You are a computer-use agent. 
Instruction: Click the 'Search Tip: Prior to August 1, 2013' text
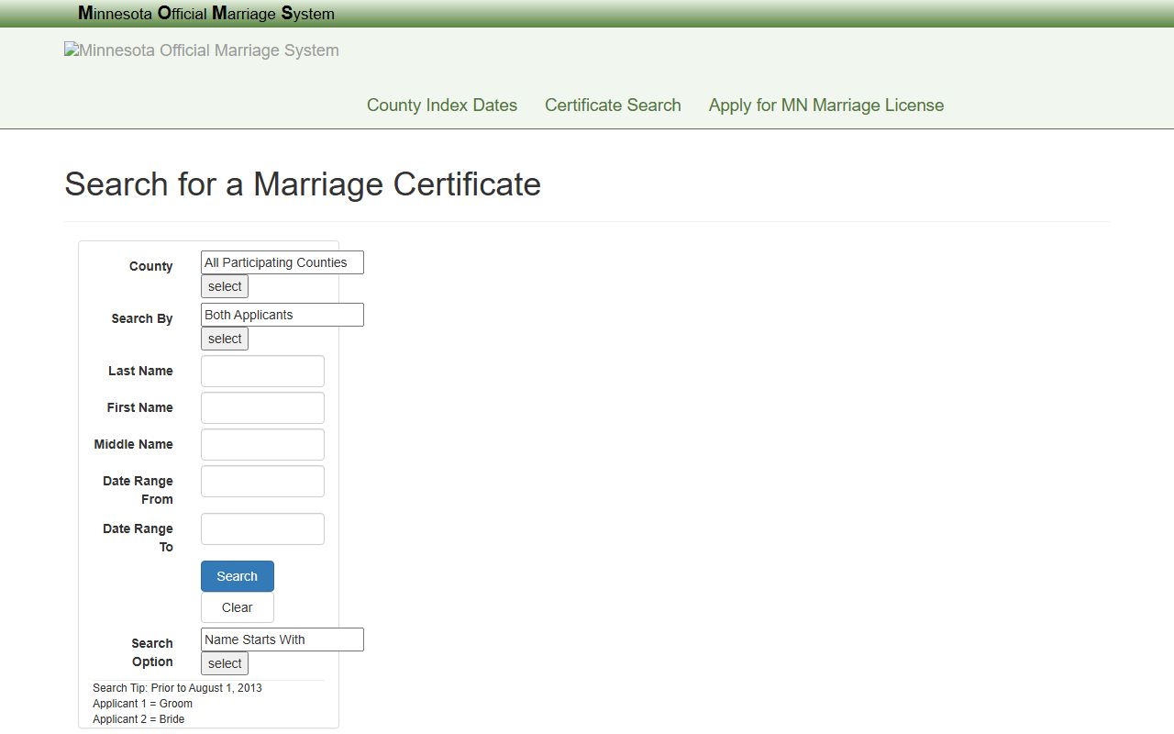pyautogui.click(x=177, y=688)
